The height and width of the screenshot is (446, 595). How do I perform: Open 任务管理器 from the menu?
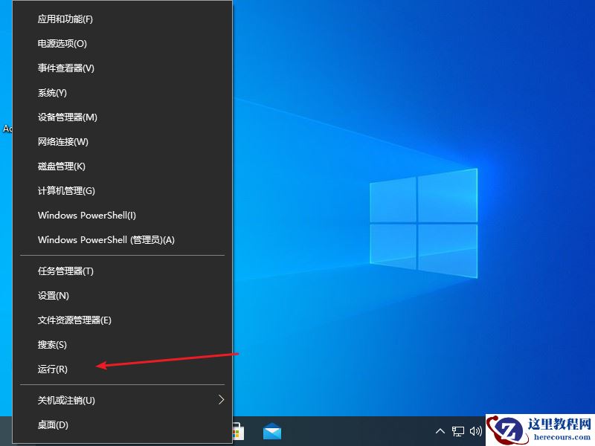[63, 271]
